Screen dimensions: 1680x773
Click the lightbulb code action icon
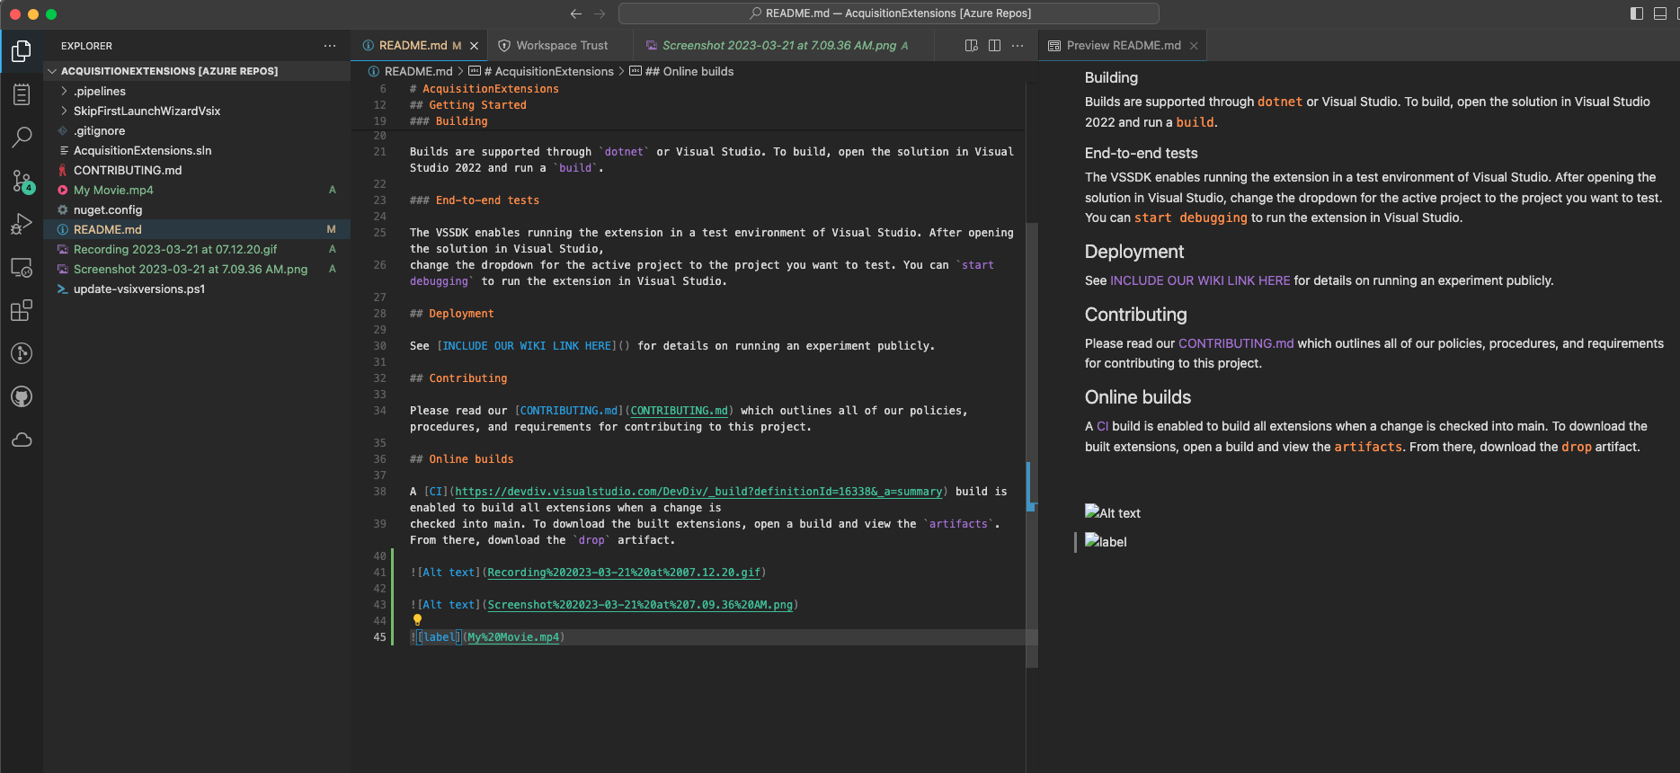[x=417, y=620]
